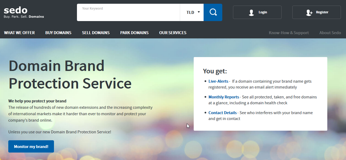The width and height of the screenshot is (346, 160).
Task: Click the magnifying glass search icon
Action: point(213,12)
